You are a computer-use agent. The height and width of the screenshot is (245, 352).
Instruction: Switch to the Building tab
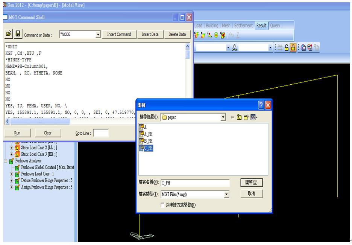pyautogui.click(x=212, y=26)
